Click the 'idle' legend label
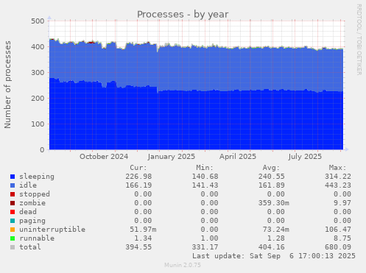The height and width of the screenshot is (273, 366). tap(28, 185)
